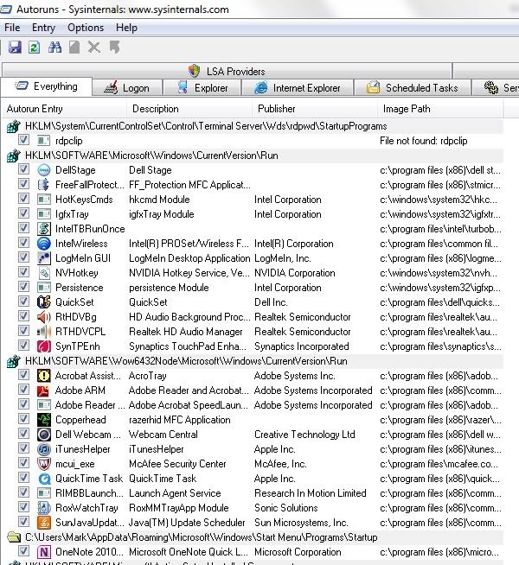519x565 pixels.
Task: Click the IntelTBRunOnce entry icon
Action: [x=44, y=229]
